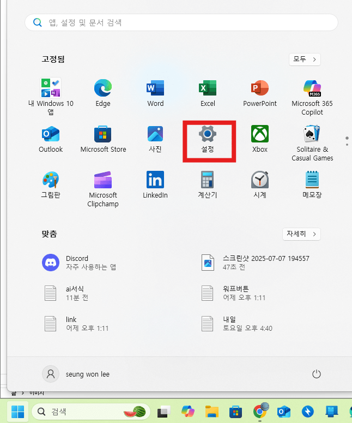Open pinned Microsoft Store app

point(103,139)
